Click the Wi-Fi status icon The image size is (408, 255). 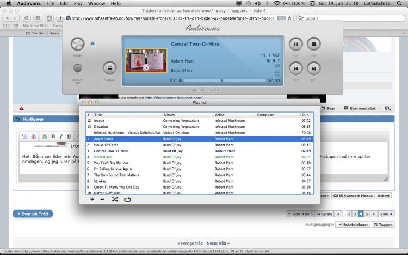click(x=277, y=3)
